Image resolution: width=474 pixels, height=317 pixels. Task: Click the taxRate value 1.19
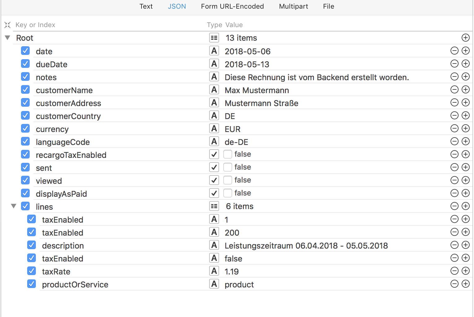point(232,271)
